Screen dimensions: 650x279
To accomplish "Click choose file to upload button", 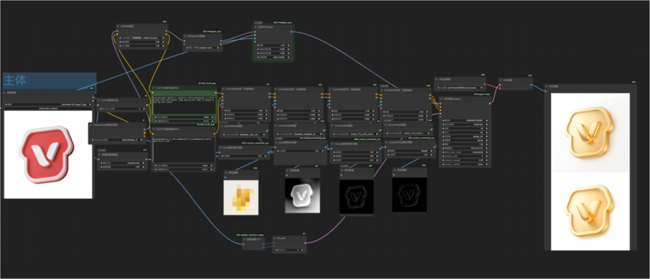I will point(48,109).
